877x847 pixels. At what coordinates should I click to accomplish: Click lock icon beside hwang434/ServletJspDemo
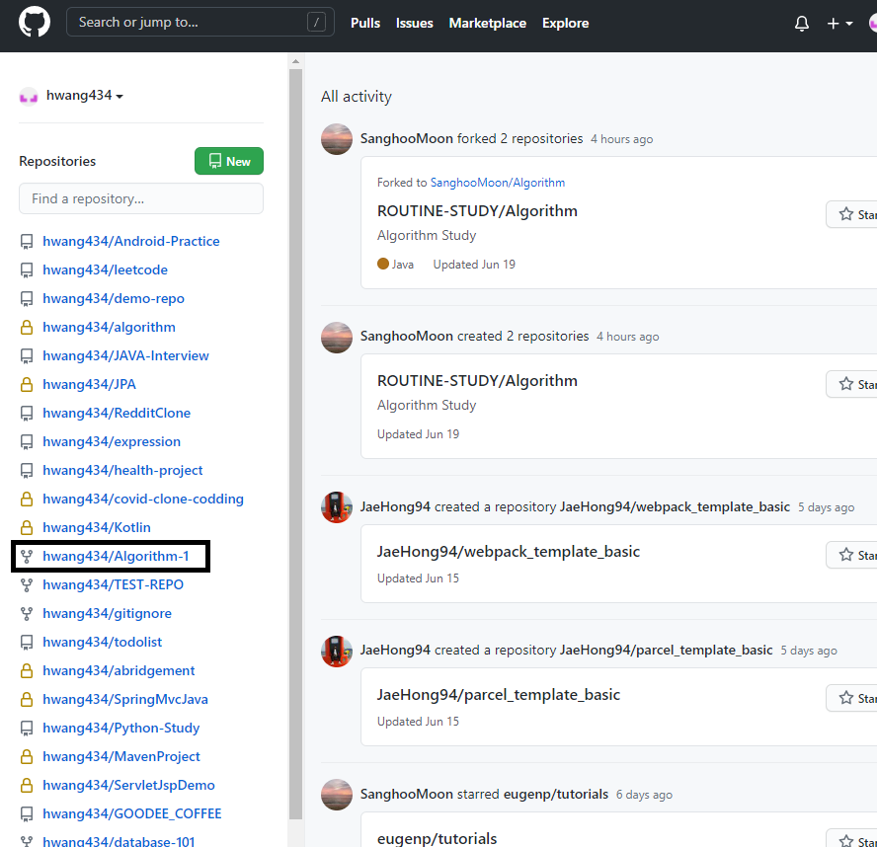(27, 785)
